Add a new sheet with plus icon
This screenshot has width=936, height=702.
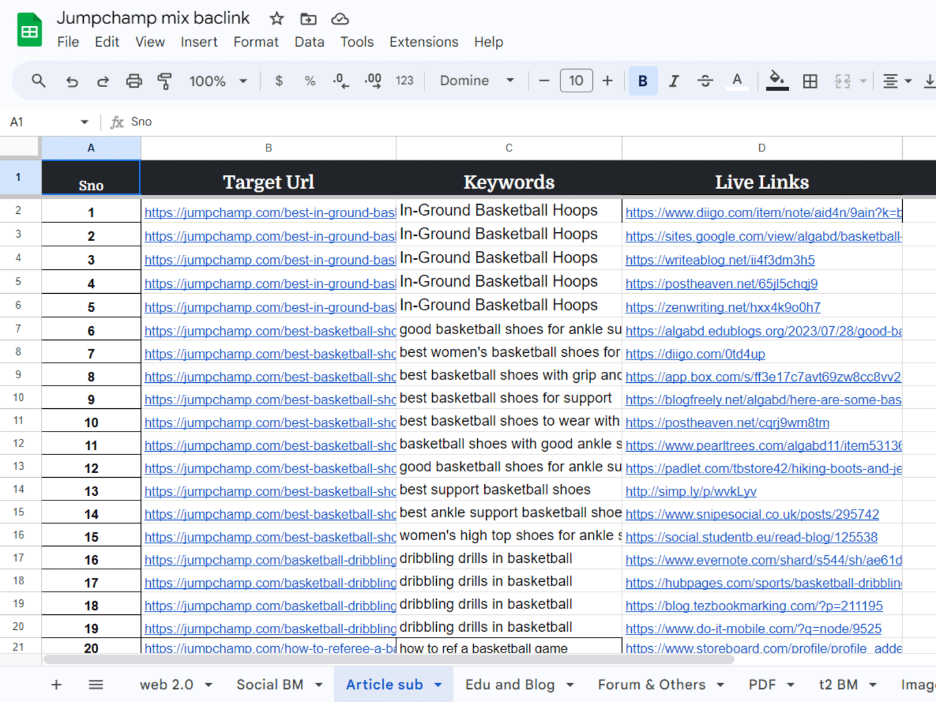57,684
